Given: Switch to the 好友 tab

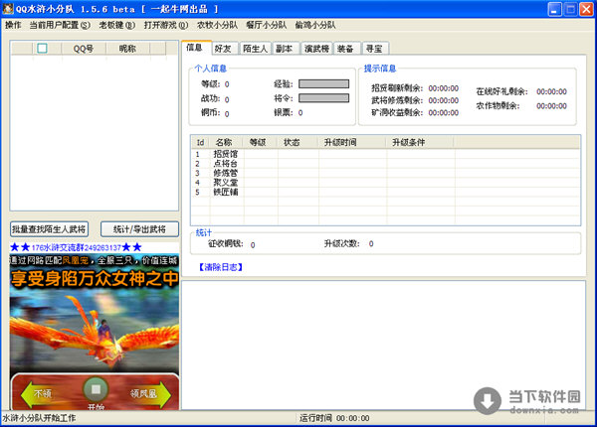Looking at the screenshot, I should coord(225,49).
